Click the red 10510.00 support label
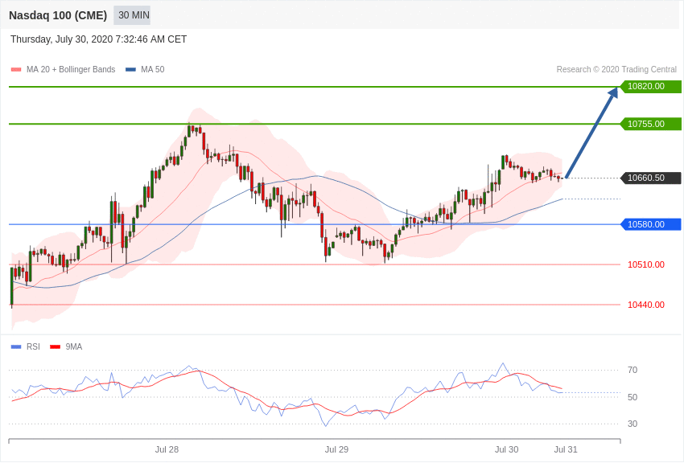Image resolution: width=684 pixels, height=463 pixels. [645, 264]
